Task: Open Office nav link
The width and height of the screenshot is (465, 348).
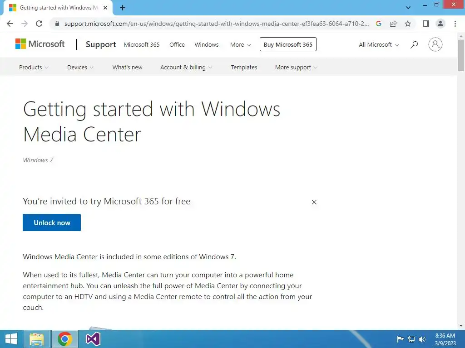Action: 177,45
